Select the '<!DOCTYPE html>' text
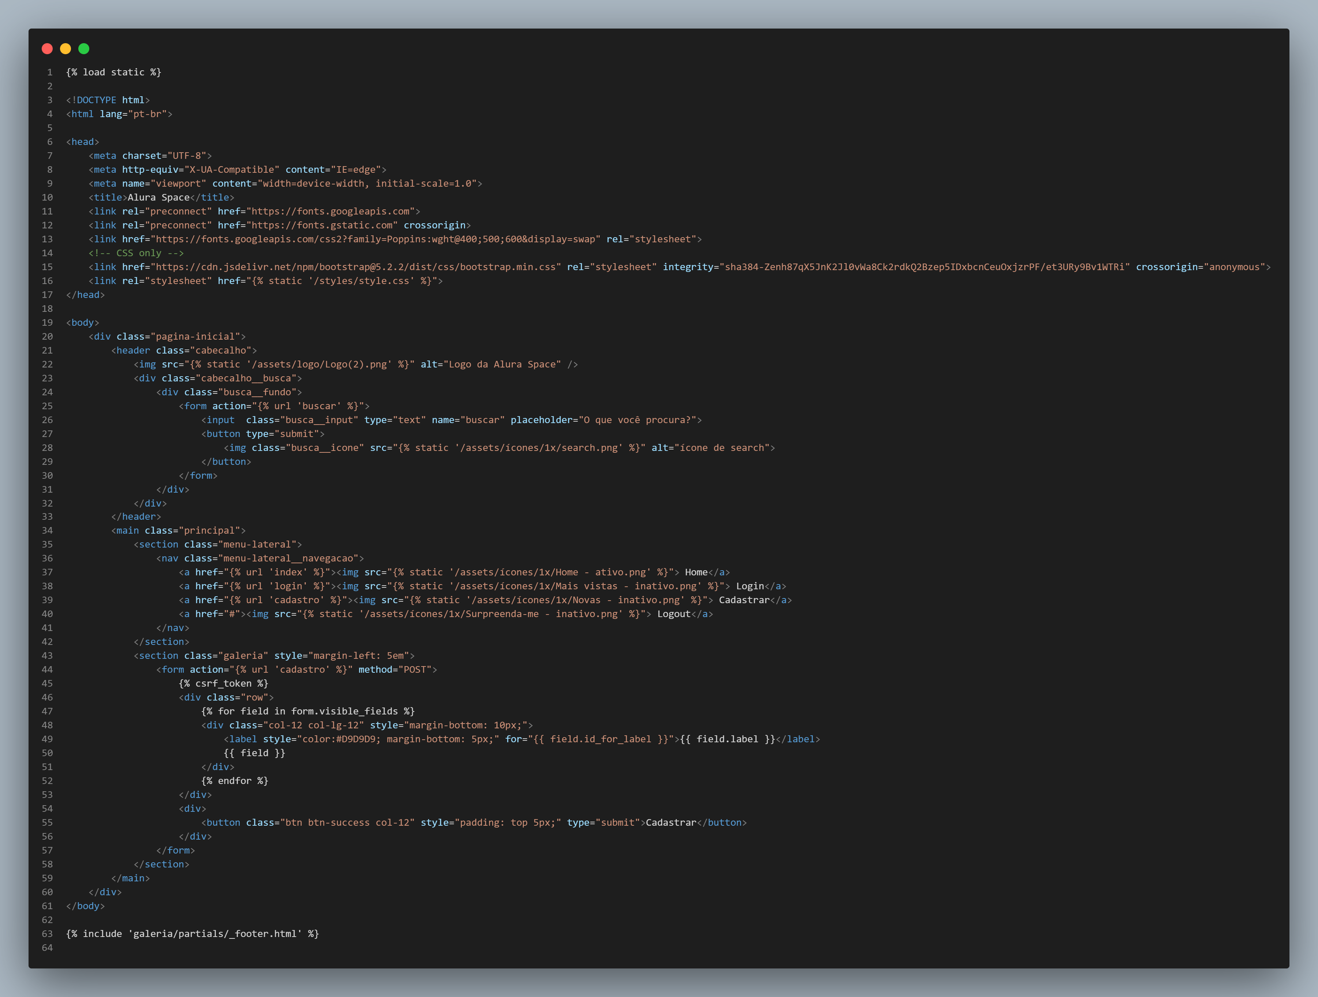Screen dimensions: 1318x997 108,100
